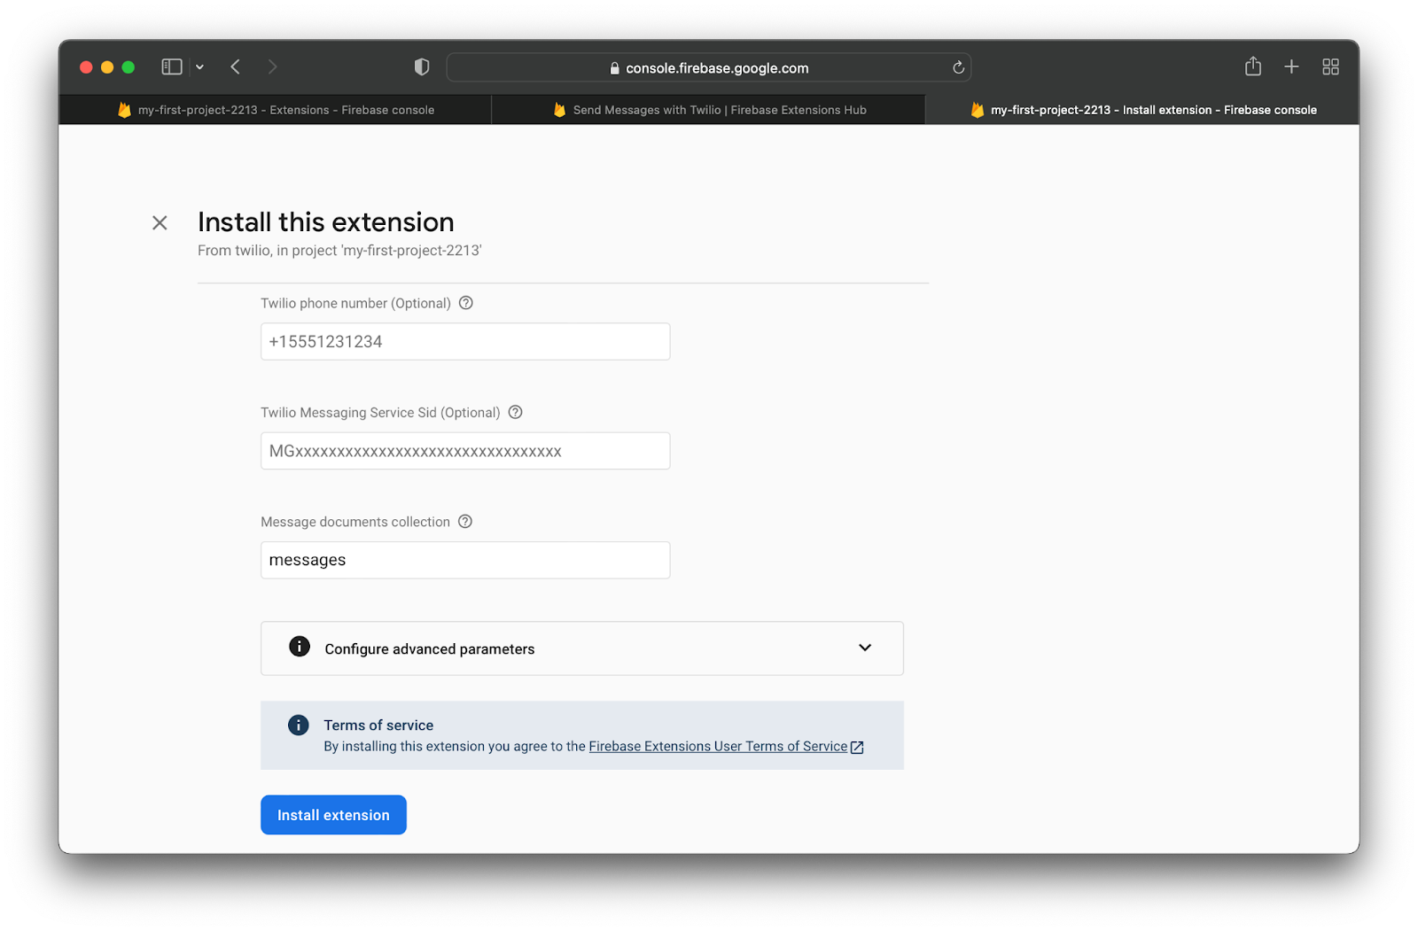
Task: Click the 'Twilio phone number (Optional)' label
Action: pos(355,303)
